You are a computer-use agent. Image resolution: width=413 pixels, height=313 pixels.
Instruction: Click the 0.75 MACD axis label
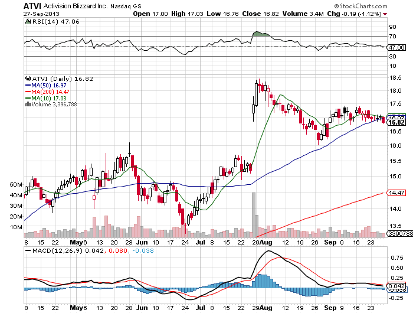point(397,258)
